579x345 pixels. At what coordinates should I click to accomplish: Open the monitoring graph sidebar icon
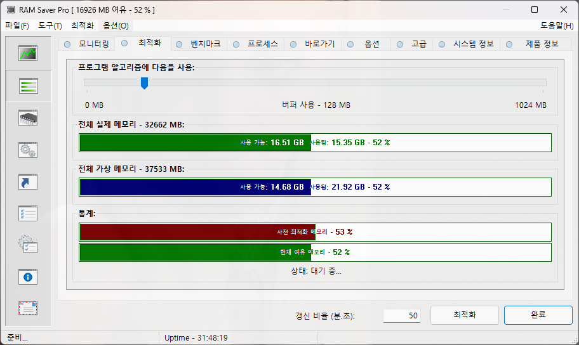pos(28,53)
